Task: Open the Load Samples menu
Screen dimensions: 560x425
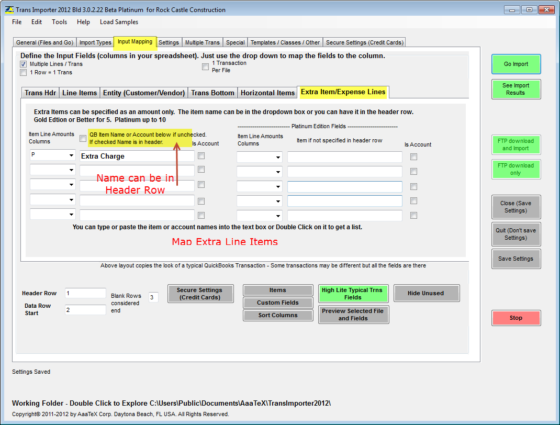Action: (x=119, y=22)
